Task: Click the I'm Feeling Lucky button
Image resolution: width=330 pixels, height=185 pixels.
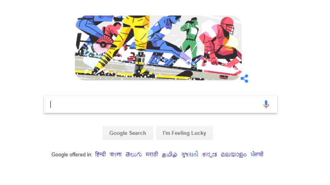Action: pos(184,133)
